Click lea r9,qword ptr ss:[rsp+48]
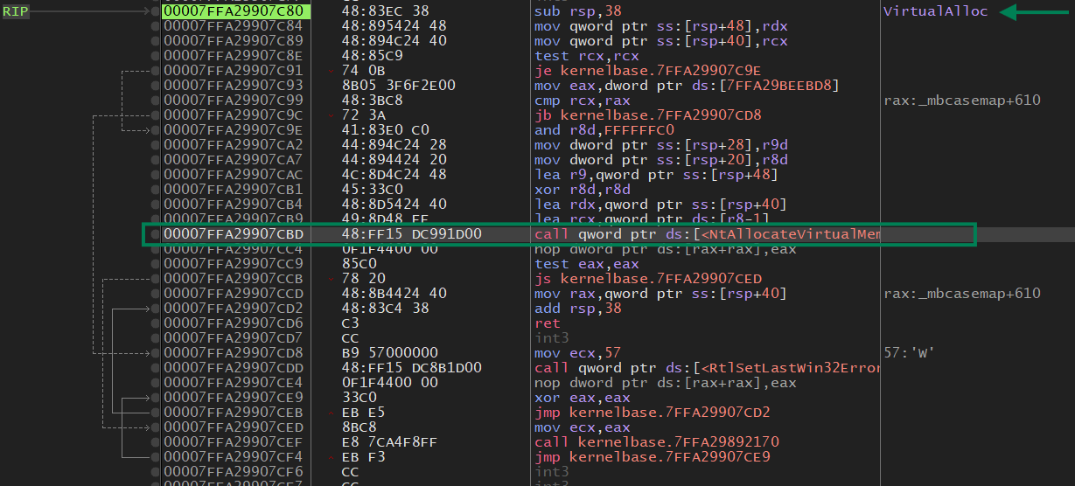 656,175
